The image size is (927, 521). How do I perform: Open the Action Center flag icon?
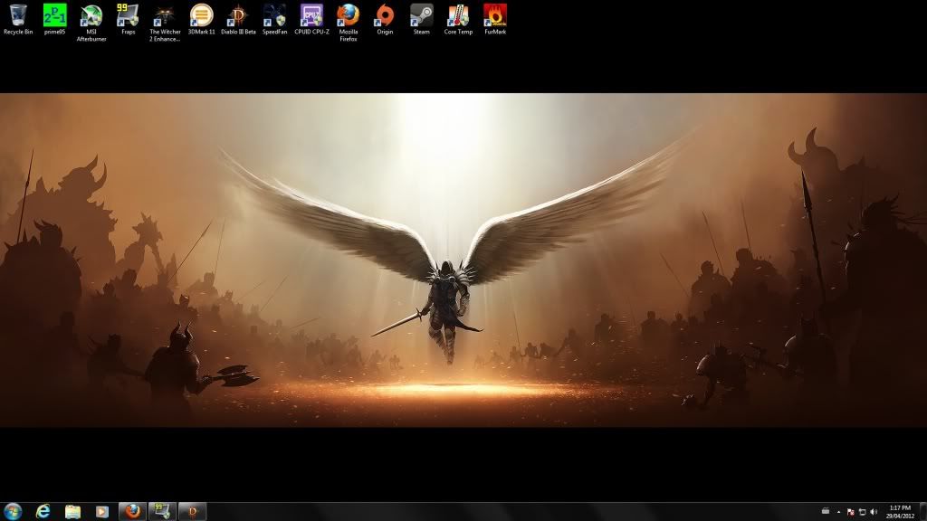850,512
